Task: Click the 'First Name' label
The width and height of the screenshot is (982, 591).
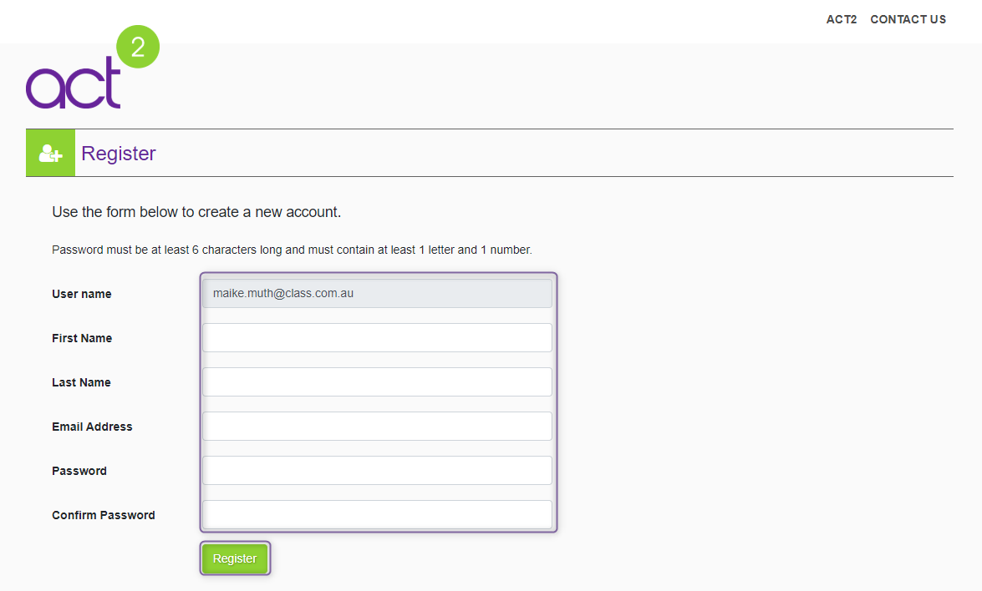Action: tap(82, 338)
